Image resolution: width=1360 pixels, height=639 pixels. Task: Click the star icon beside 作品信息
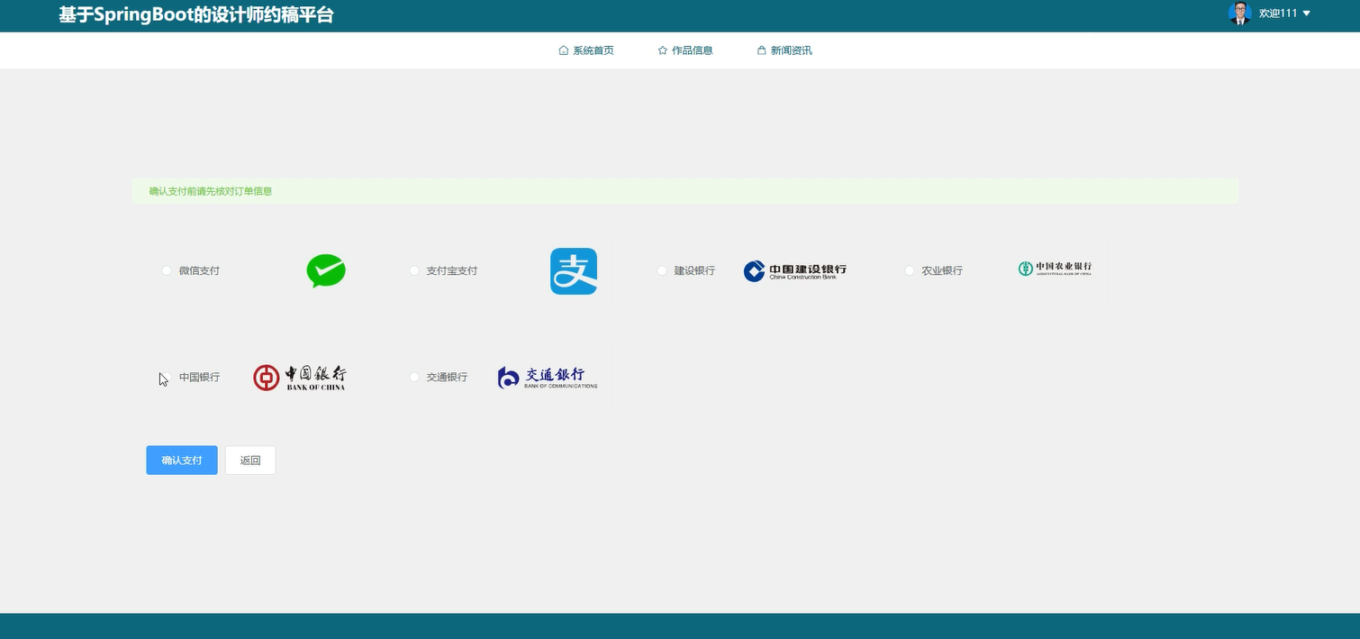663,50
